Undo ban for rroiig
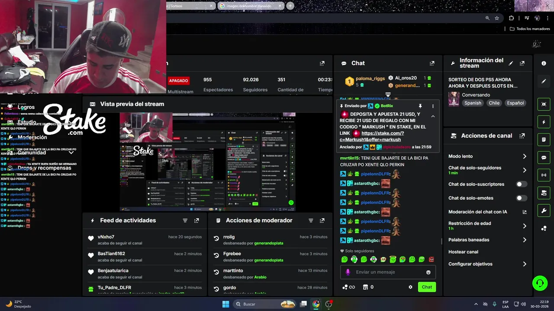Image resolution: width=554 pixels, height=311 pixels. (x=216, y=238)
